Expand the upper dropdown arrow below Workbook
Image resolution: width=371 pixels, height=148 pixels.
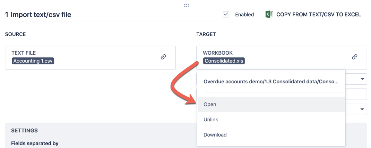pos(362,79)
